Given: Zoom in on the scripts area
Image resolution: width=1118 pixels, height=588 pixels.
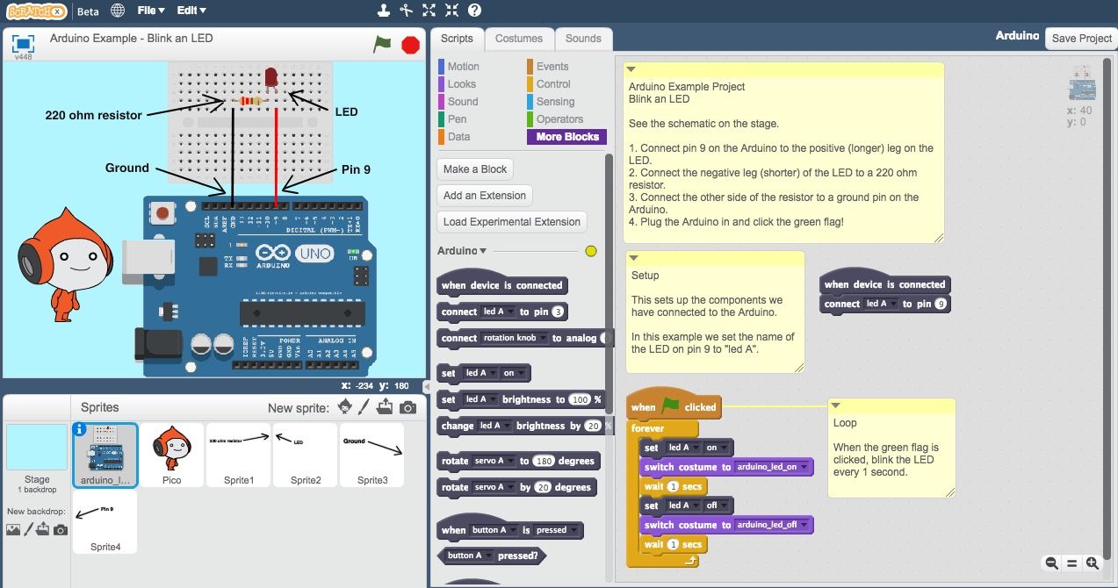Looking at the screenshot, I should [1092, 563].
